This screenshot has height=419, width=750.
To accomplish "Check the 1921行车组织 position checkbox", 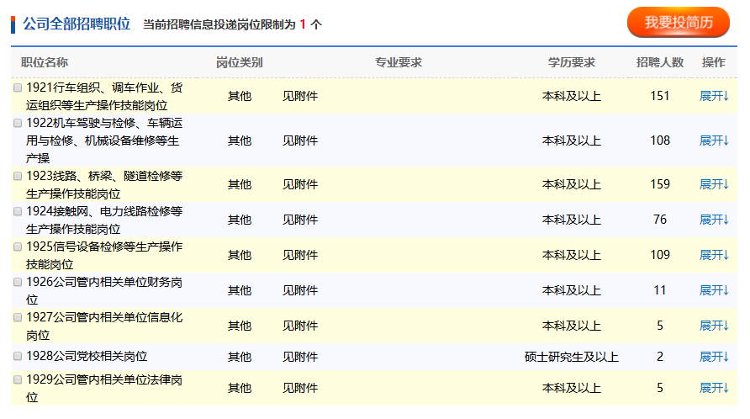I will (x=18, y=88).
